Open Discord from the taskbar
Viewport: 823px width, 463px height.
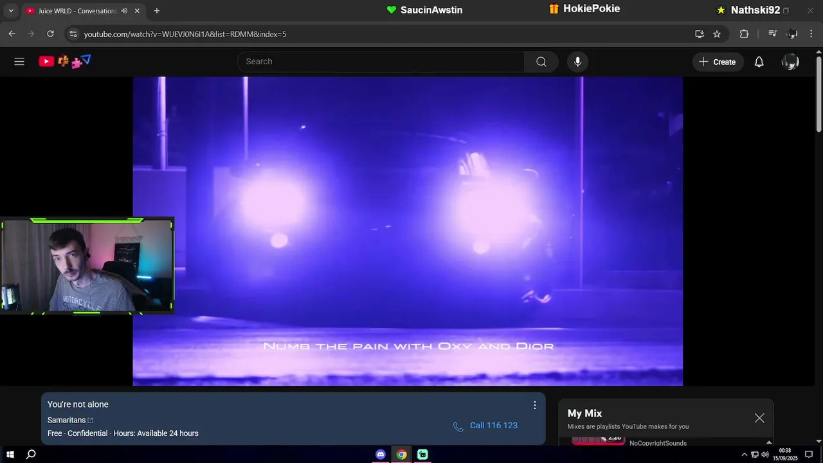[x=381, y=455]
